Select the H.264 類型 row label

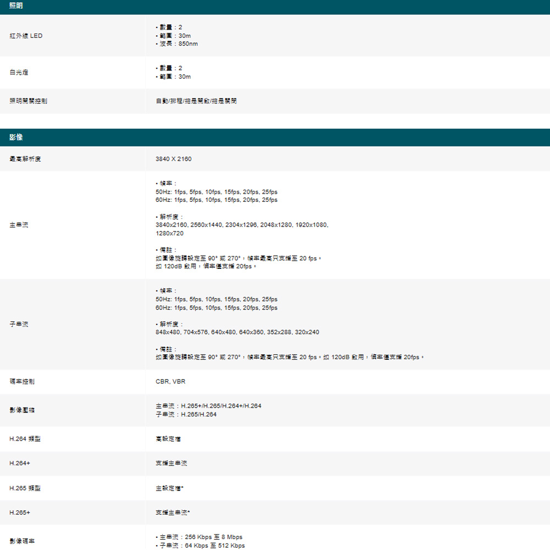(x=25, y=439)
